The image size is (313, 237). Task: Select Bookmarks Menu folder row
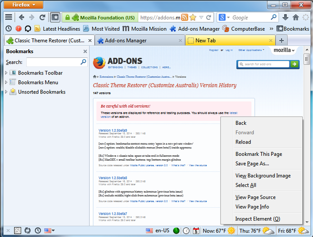[x=46, y=82]
